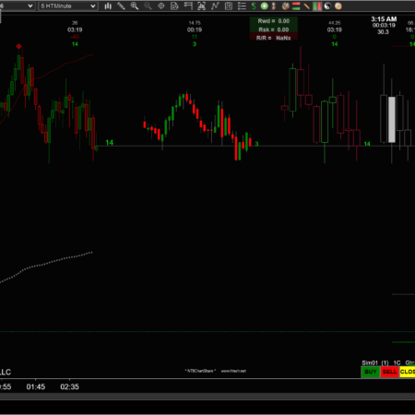
Task: Click the 1C quantity label
Action: pos(397,362)
